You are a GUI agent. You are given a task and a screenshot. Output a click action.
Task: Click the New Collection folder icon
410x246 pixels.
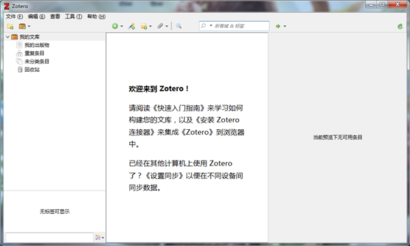(10, 26)
